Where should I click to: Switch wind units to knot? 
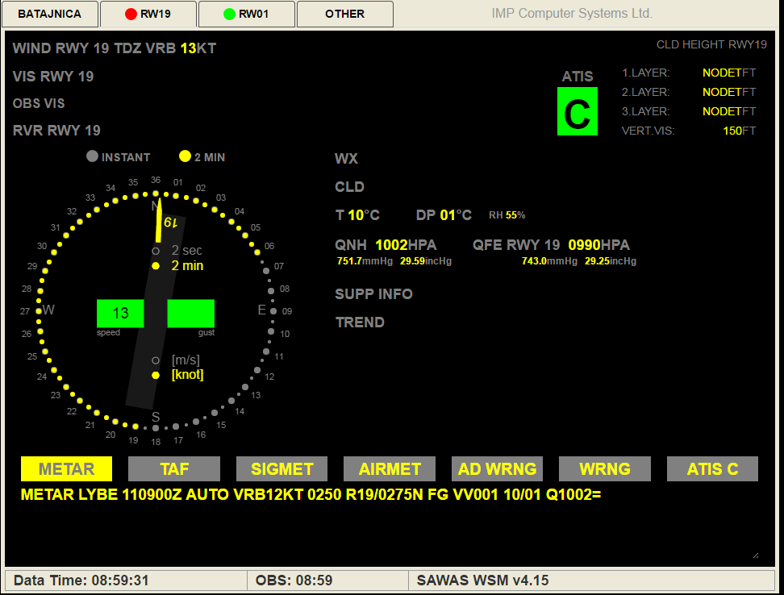[156, 375]
